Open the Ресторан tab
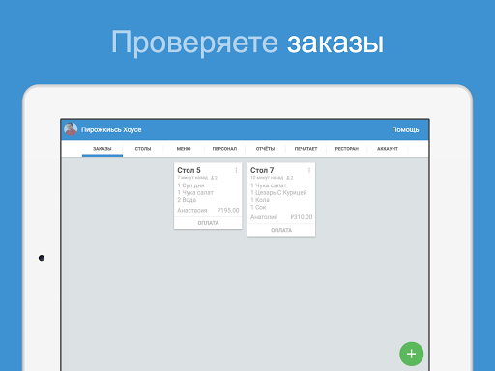This screenshot has width=495, height=371. [347, 149]
